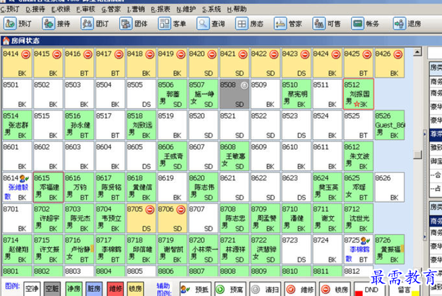Image resolution: width=442 pixels, height=296 pixels.
Task: Open the 查询 search toolbar button
Action: coord(211,23)
